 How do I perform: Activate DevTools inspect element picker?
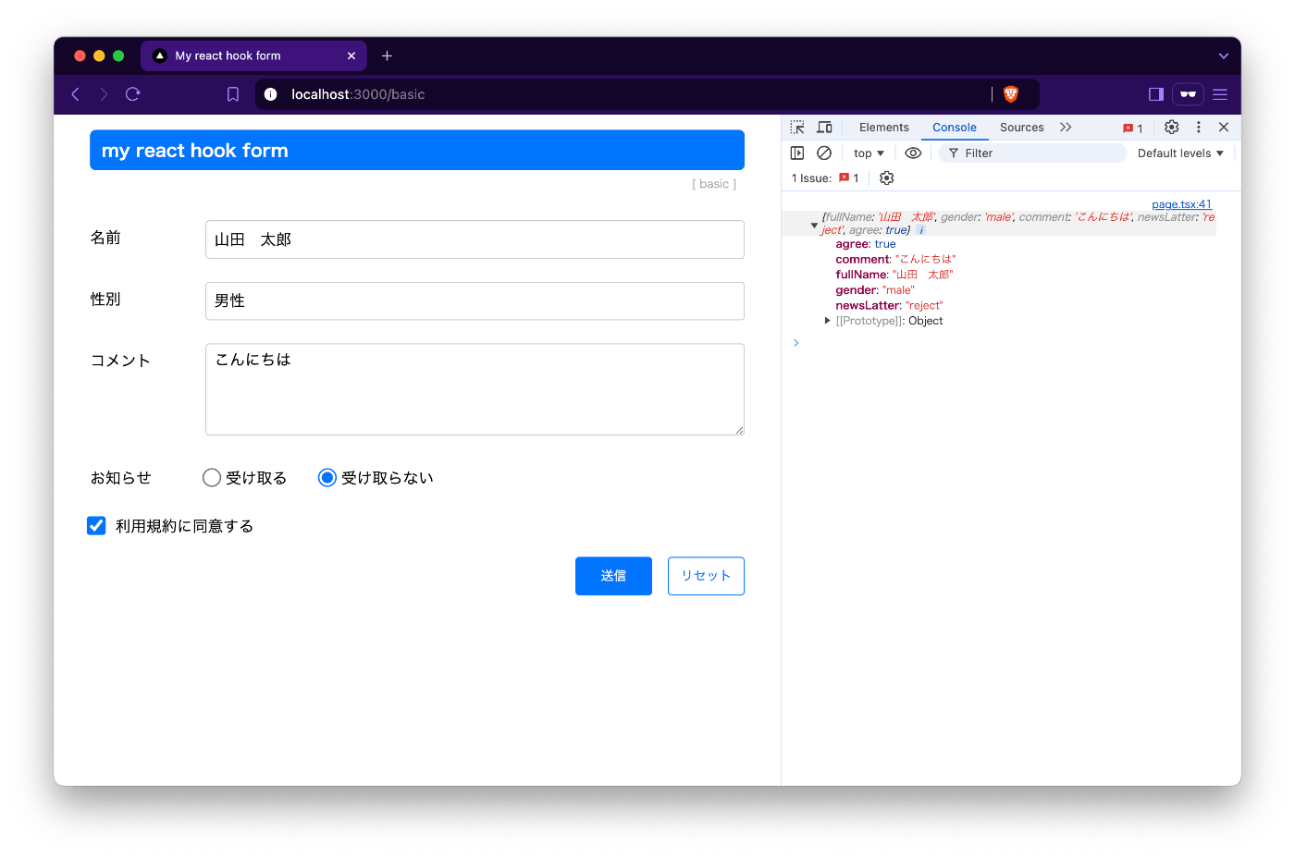pos(797,128)
